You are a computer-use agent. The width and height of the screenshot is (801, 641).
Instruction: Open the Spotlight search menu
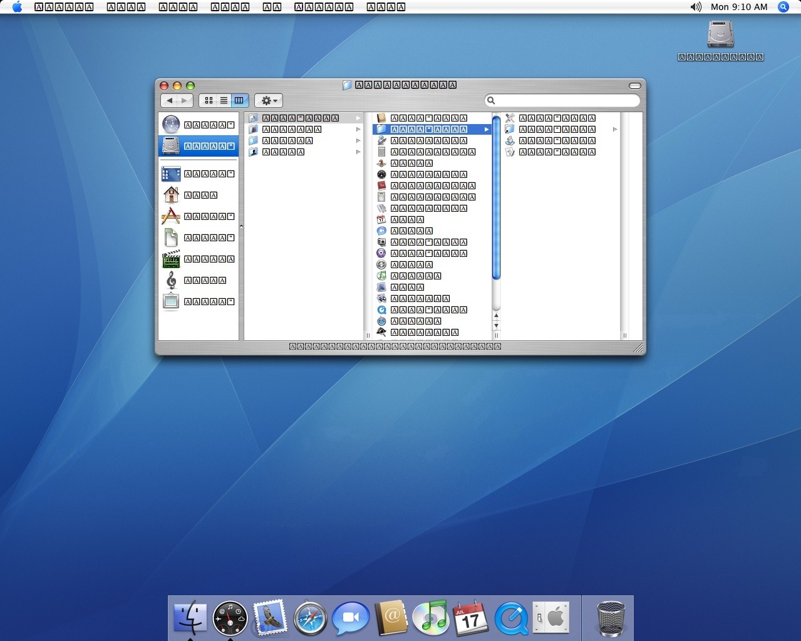(783, 7)
